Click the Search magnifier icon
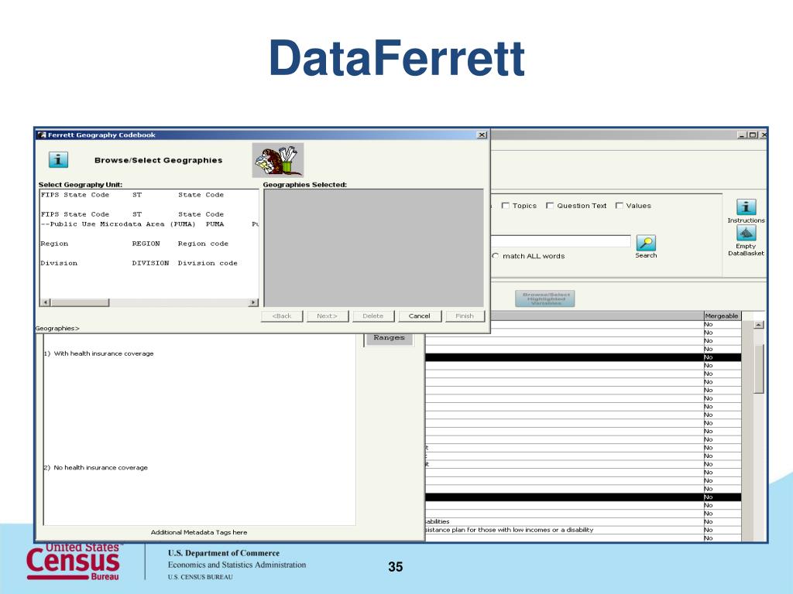This screenshot has height=594, width=793. pos(646,242)
